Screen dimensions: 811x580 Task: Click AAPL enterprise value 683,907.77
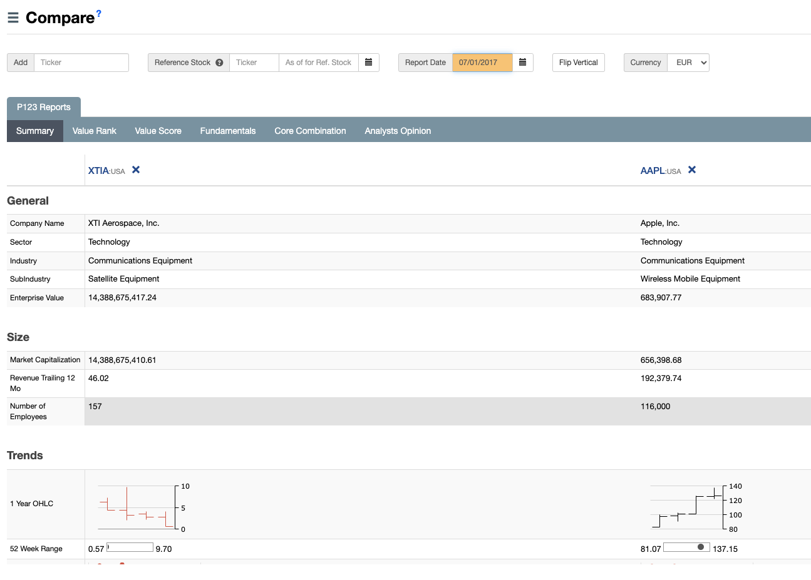click(661, 298)
